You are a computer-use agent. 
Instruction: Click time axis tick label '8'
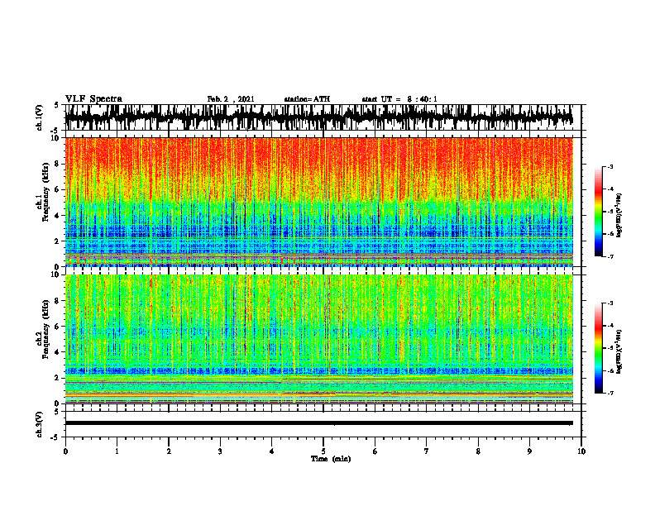click(478, 451)
